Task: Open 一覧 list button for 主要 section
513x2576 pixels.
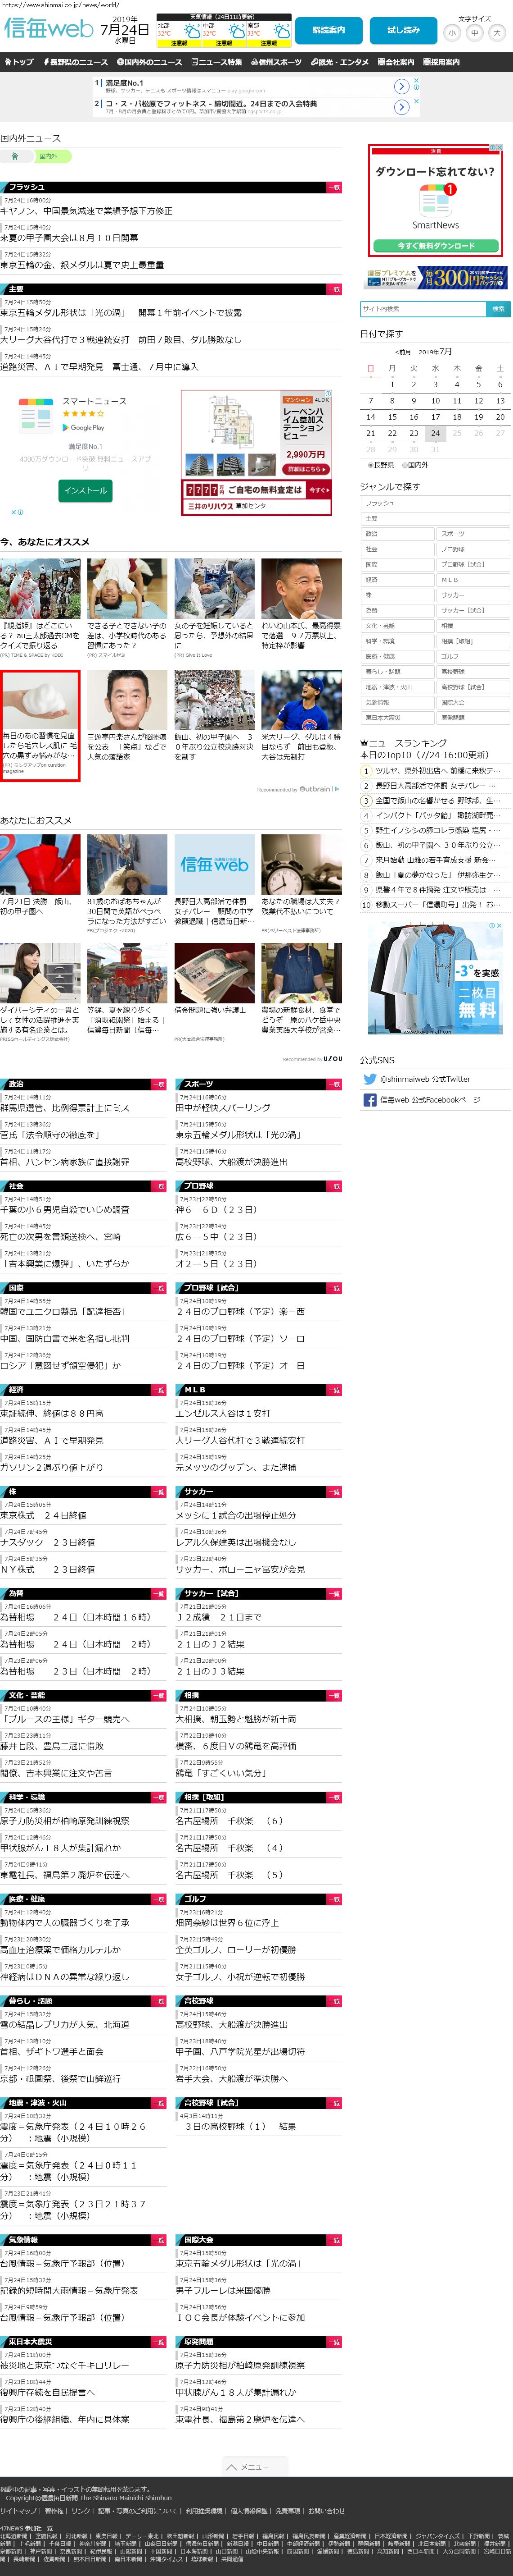Action: (x=334, y=289)
